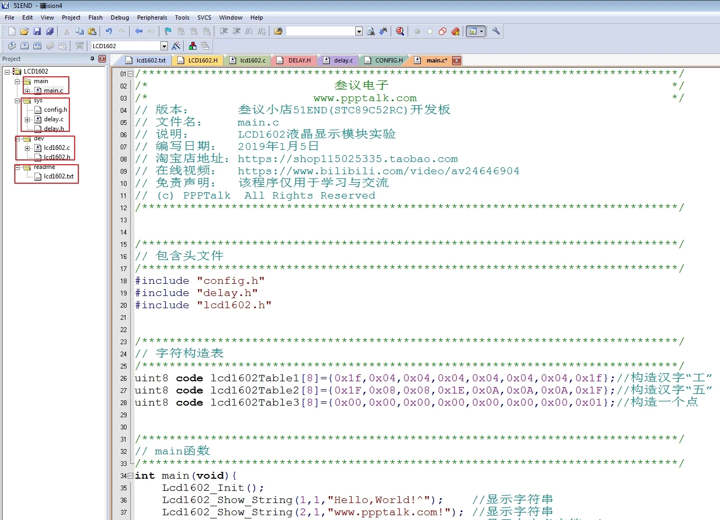
Task: Click the Rebuild all target files icon
Action: [x=37, y=46]
